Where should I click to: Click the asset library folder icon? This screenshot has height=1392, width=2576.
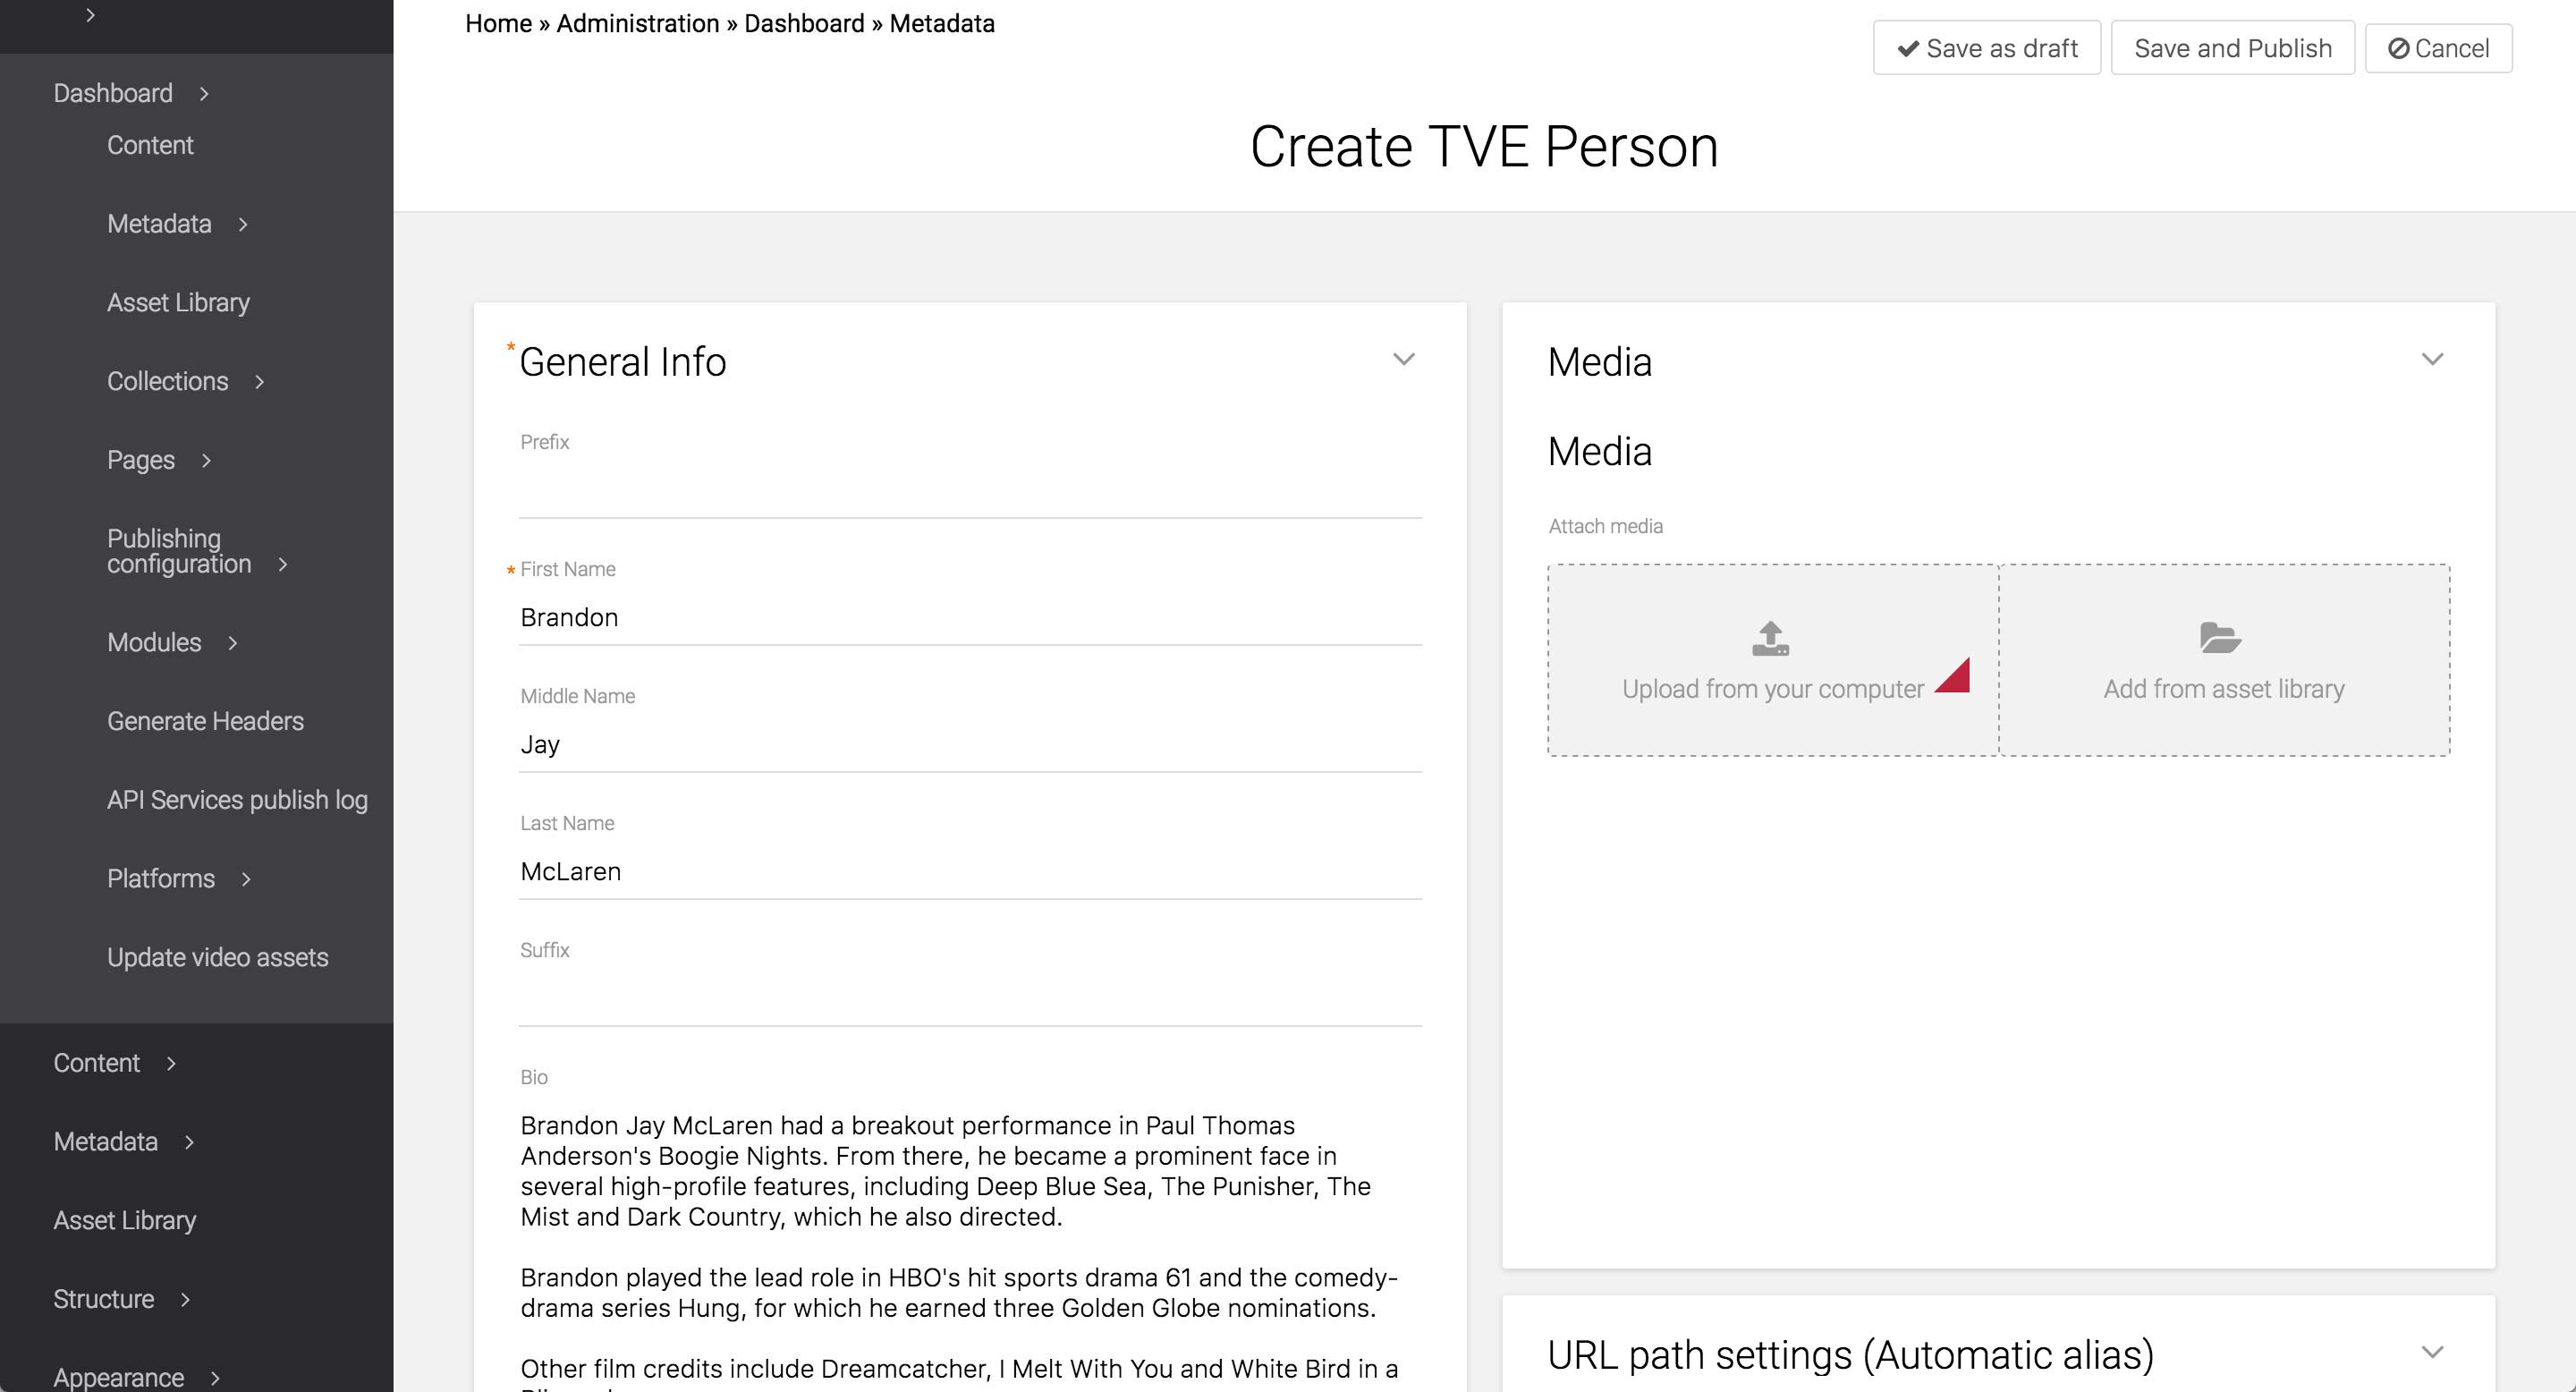pos(2220,638)
